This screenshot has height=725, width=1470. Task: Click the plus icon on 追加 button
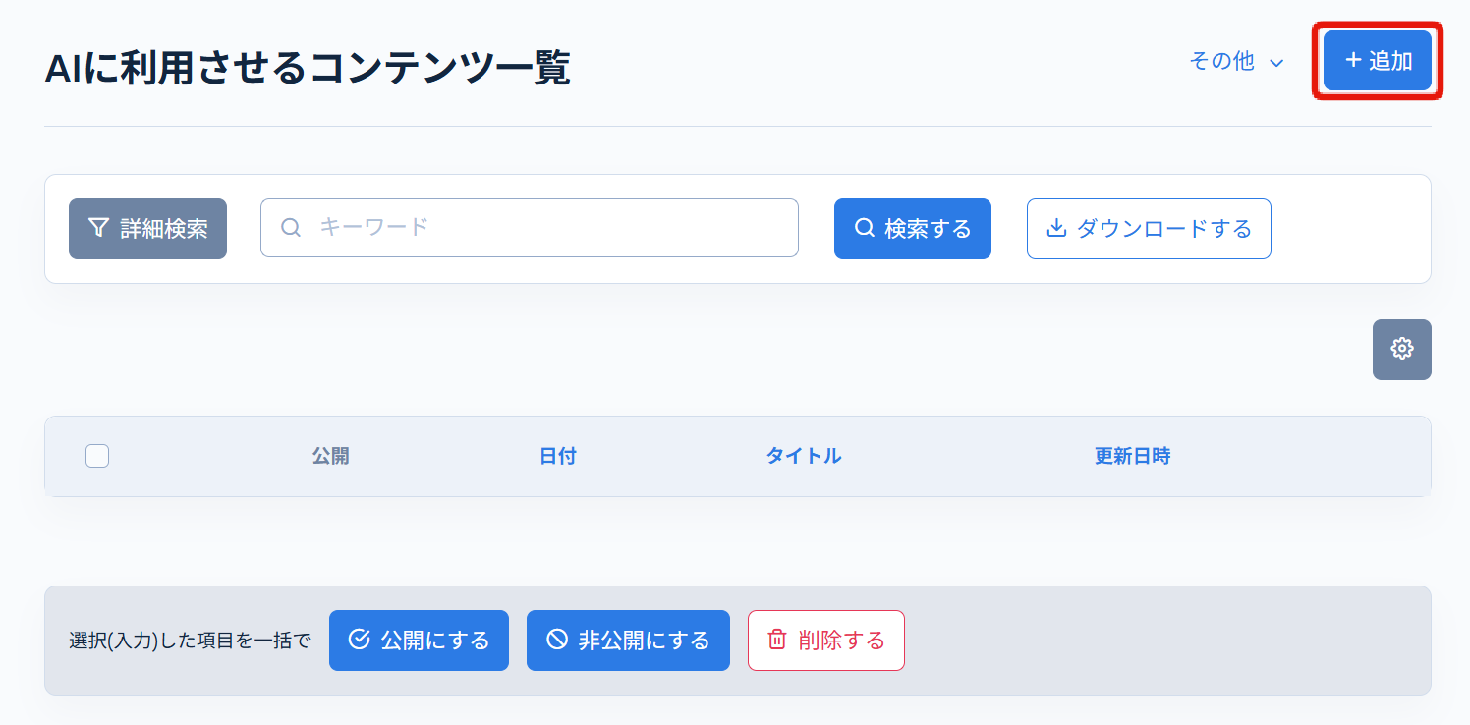[x=1353, y=60]
